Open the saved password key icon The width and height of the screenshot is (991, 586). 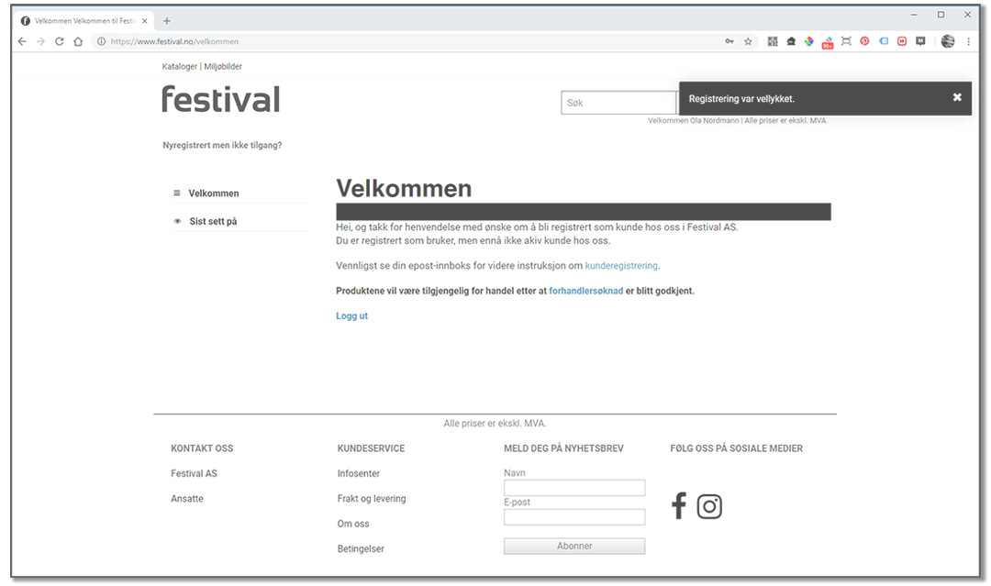tap(729, 41)
